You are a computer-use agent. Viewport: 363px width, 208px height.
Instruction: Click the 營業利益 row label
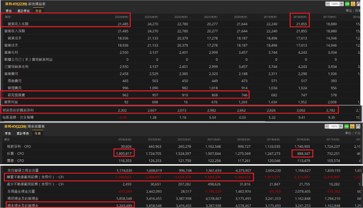point(11,102)
